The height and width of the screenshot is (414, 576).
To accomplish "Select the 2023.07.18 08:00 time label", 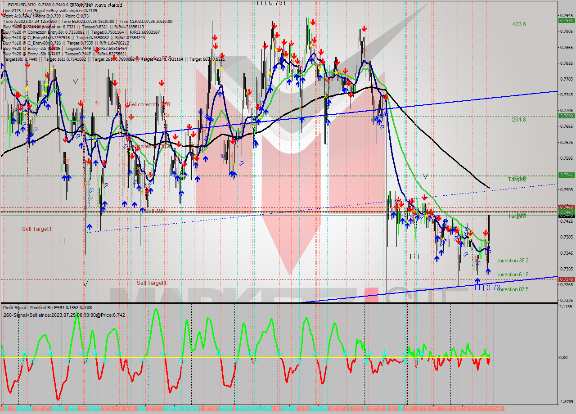I will [x=119, y=409].
